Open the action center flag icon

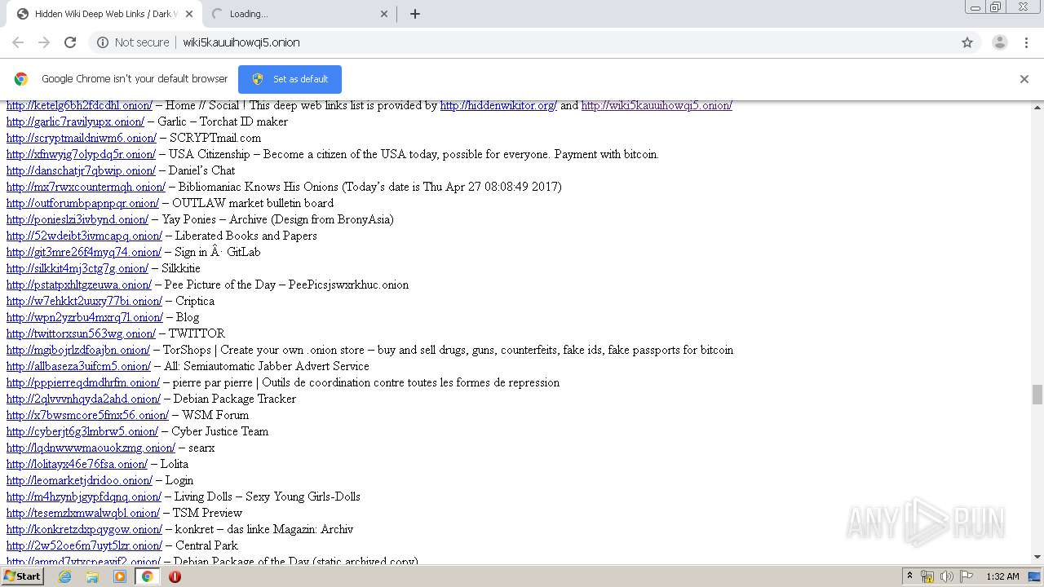(967, 576)
